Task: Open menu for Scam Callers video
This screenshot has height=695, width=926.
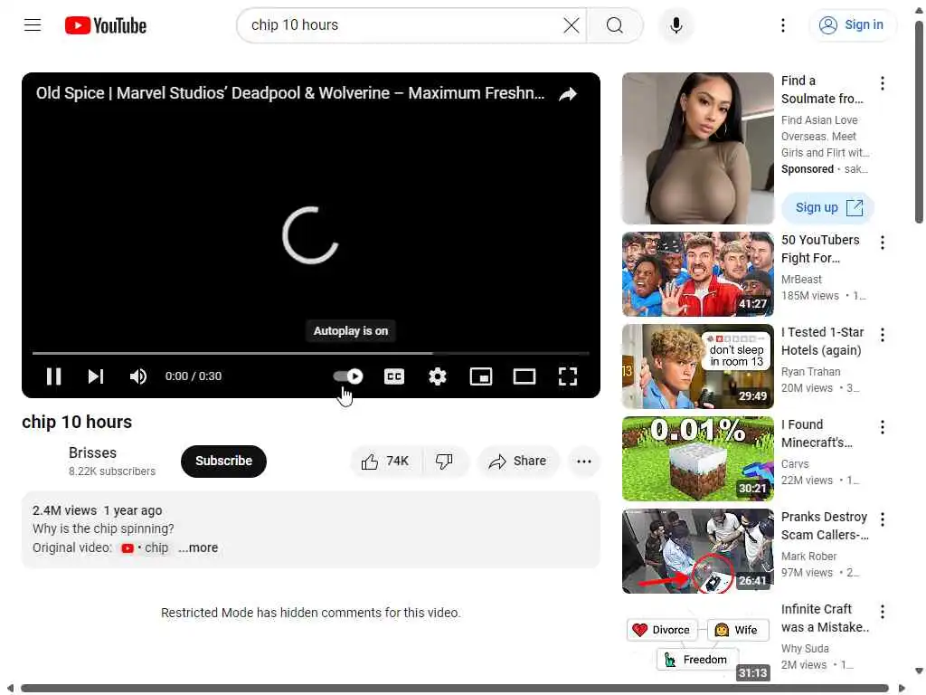Action: pyautogui.click(x=883, y=519)
